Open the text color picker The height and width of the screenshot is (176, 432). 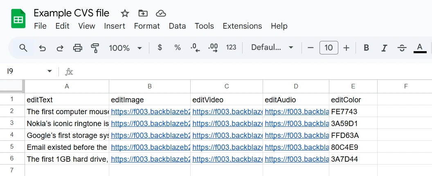[420, 48]
